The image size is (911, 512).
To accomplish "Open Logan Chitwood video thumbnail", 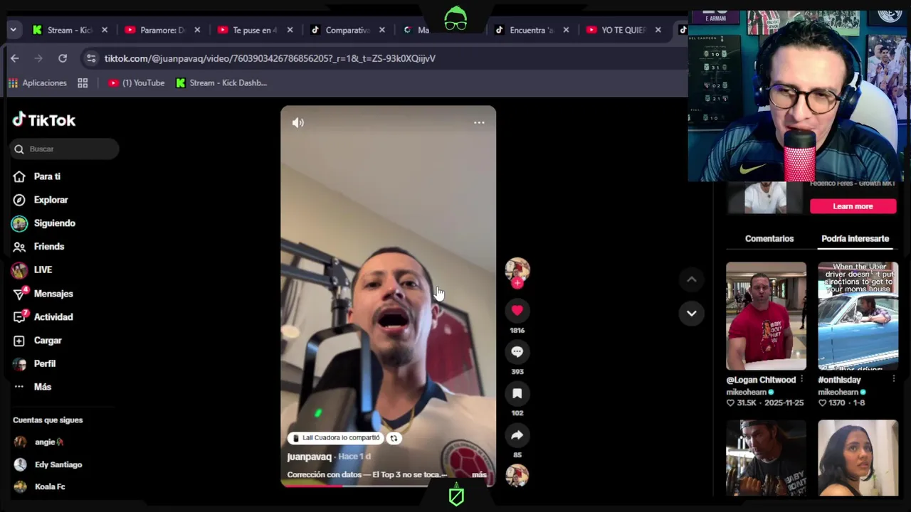I will (766, 316).
